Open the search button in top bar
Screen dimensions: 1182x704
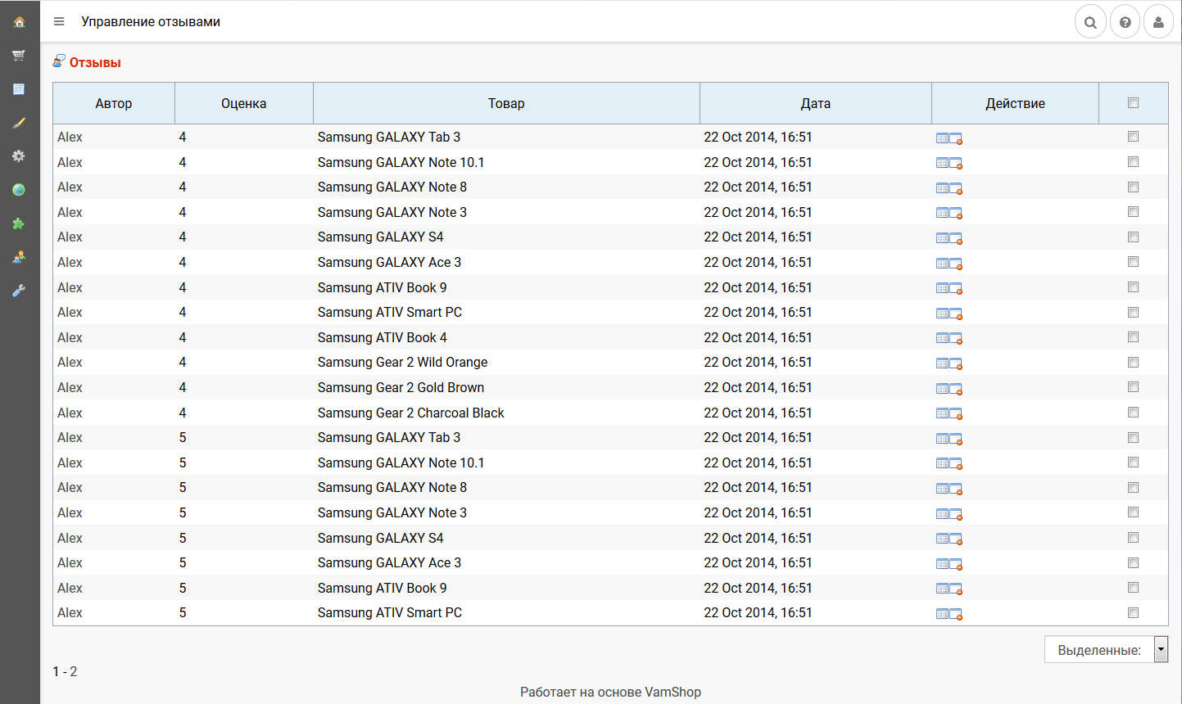tap(1090, 22)
